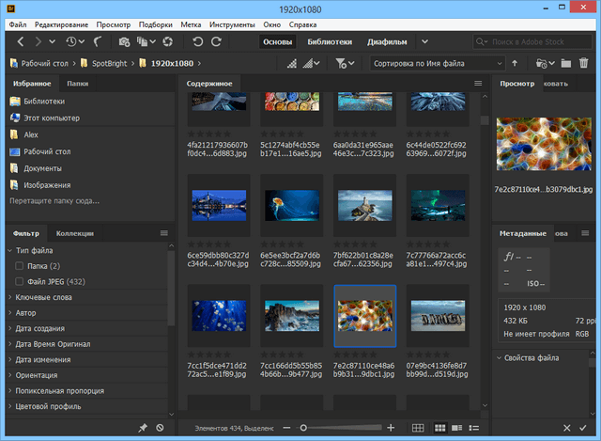Check the Папка (2) filter checkbox

tap(20, 267)
